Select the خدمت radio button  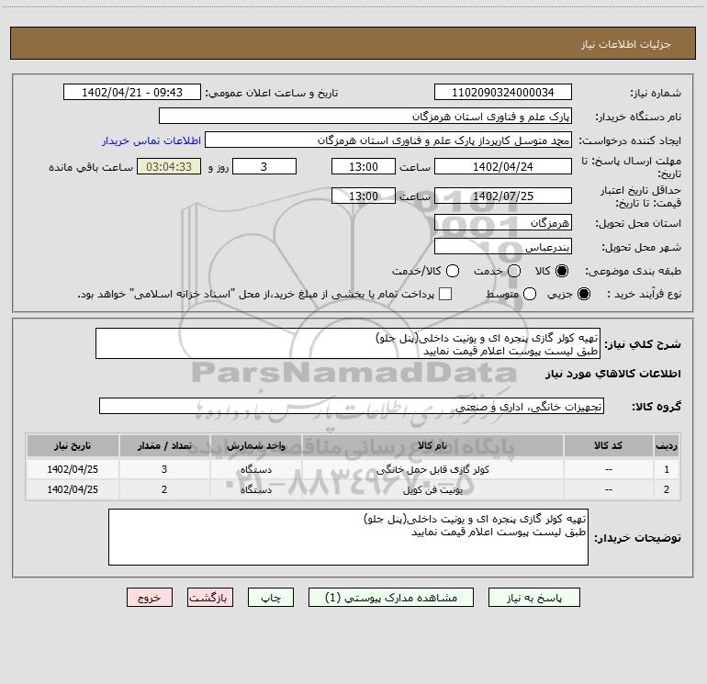514,271
